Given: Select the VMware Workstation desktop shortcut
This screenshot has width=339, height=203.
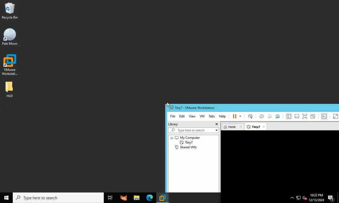Looking at the screenshot, I should [x=10, y=65].
